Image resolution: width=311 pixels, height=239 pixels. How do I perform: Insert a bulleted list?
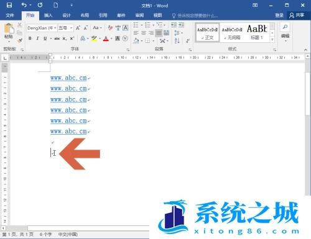click(x=136, y=25)
